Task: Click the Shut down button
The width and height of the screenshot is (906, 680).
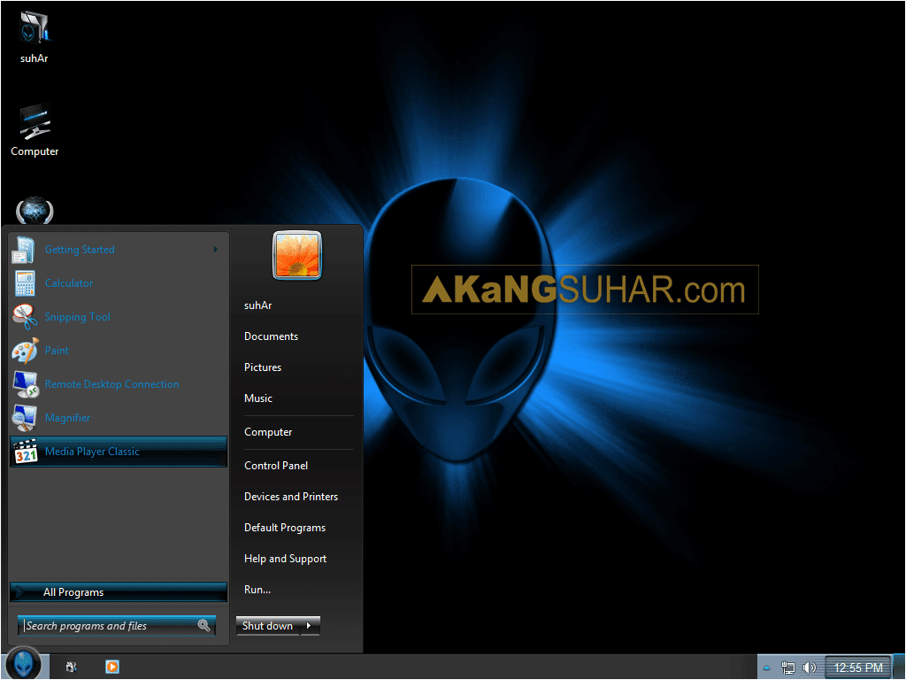Action: tap(267, 626)
